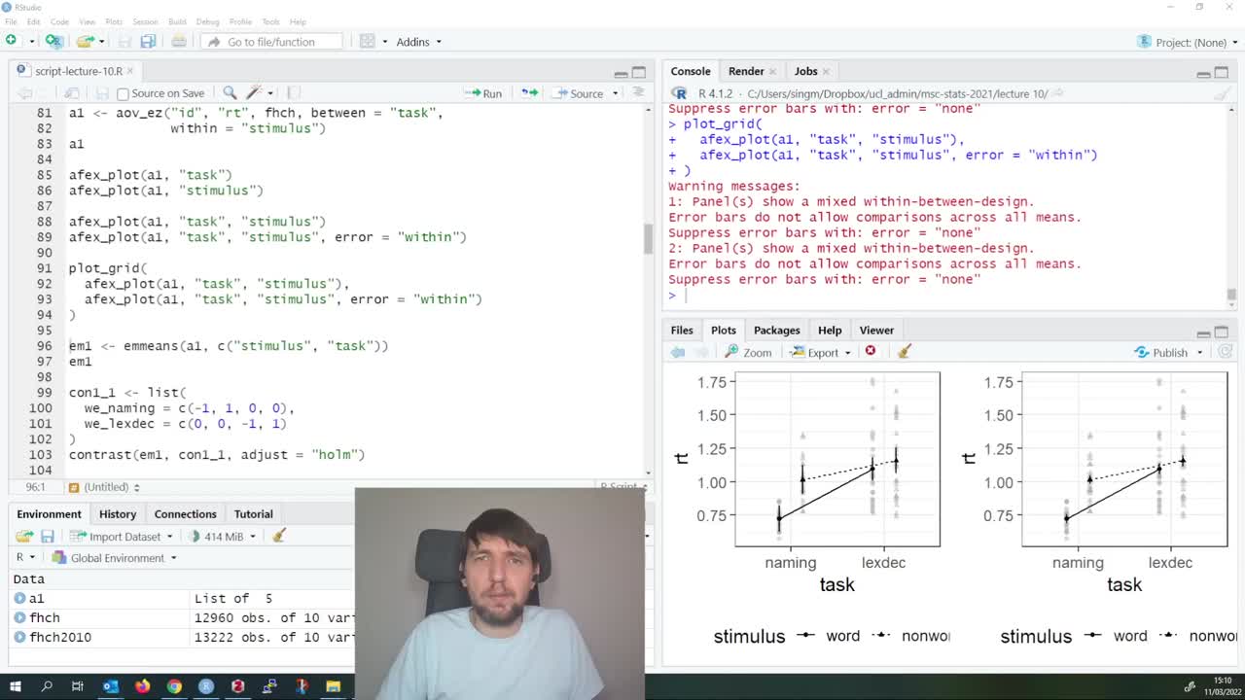Toggle the document outline panel

(x=637, y=92)
